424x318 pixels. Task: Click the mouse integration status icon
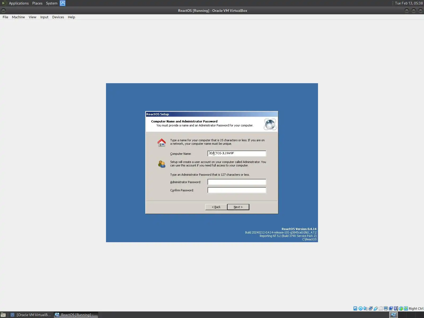coord(401,308)
